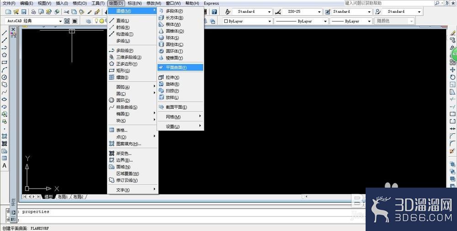Select the Multiline Text tool in left toolbar
The width and height of the screenshot is (457, 231).
(4, 165)
